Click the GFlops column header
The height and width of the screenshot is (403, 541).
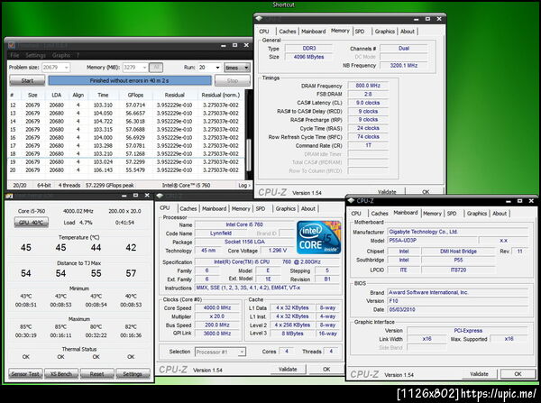click(x=135, y=95)
